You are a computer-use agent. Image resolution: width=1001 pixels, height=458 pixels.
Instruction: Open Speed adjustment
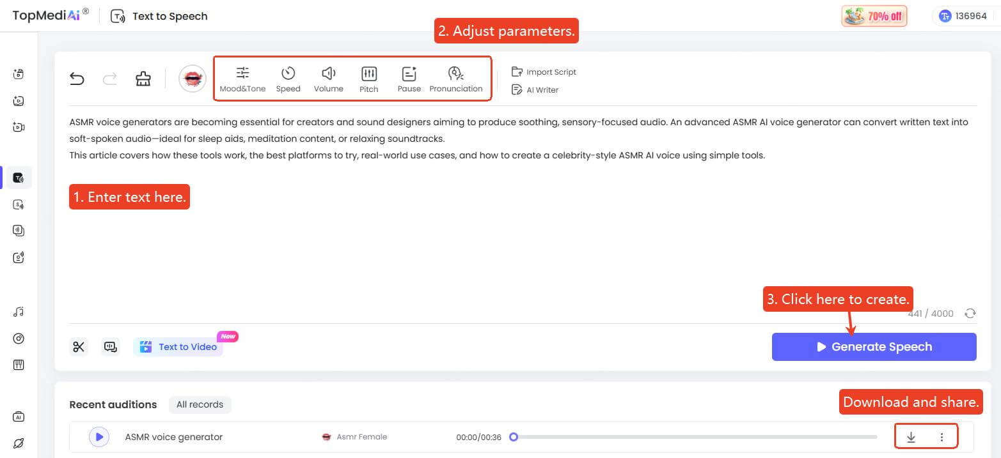click(288, 80)
